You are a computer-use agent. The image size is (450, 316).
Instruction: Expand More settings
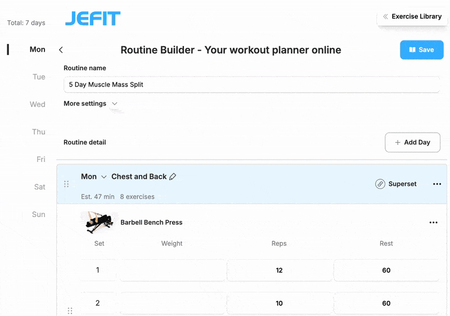point(91,103)
